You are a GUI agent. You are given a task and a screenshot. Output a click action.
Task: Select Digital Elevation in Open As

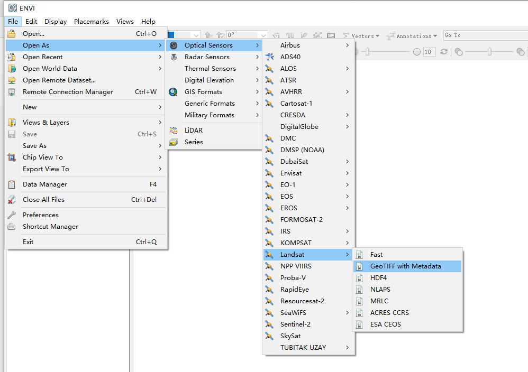(214, 80)
